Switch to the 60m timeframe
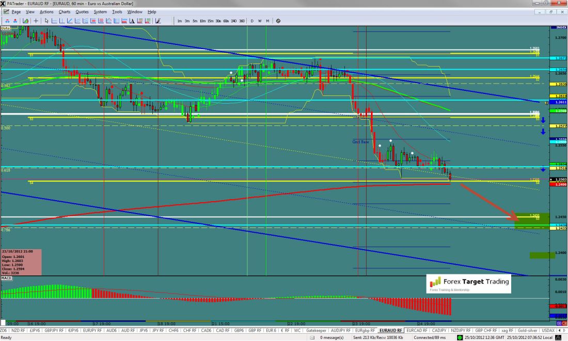The width and height of the screenshot is (568, 341). (x=226, y=21)
